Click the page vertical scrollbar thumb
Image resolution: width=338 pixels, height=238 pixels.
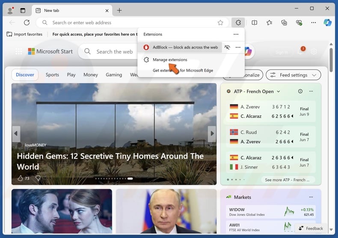(x=331, y=60)
